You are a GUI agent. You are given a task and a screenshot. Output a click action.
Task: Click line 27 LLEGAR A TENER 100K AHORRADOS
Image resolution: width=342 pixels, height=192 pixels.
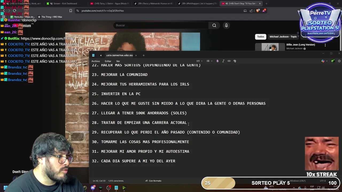coord(139,113)
